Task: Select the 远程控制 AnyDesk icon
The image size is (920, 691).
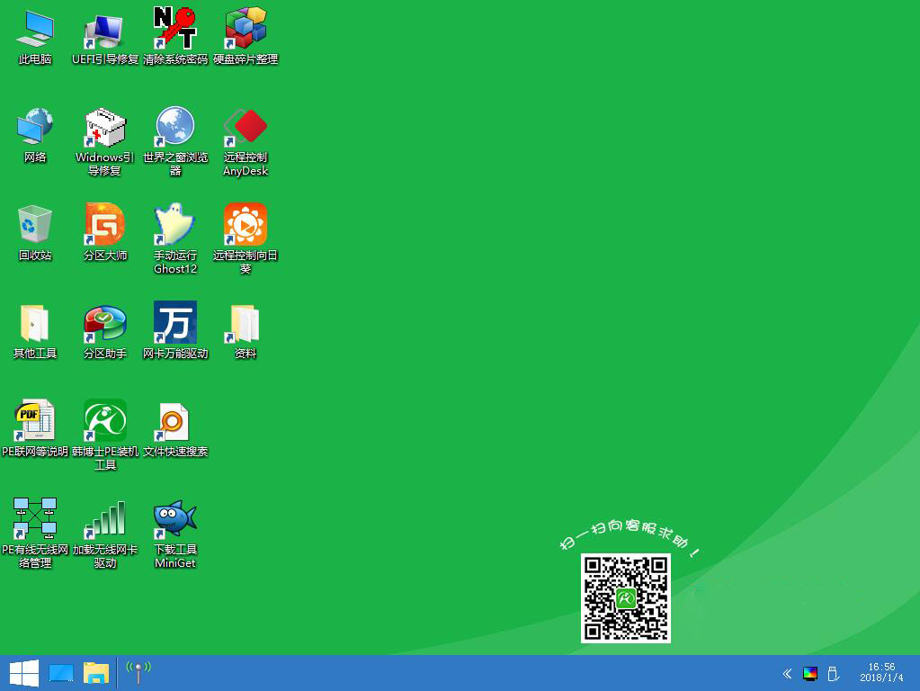Action: coord(246,128)
